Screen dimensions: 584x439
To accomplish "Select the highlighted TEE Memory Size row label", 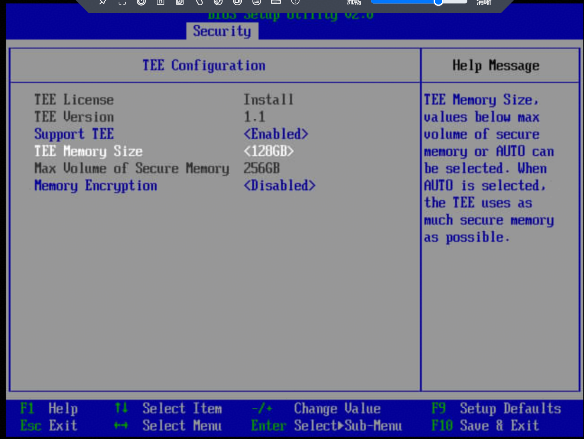I will click(x=88, y=151).
